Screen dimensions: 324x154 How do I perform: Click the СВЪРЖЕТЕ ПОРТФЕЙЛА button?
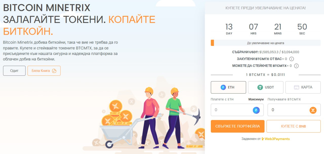tap(238, 126)
